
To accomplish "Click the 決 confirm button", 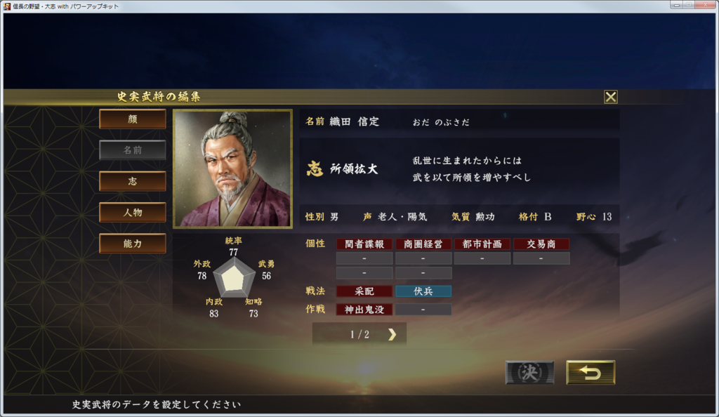I will pyautogui.click(x=529, y=373).
